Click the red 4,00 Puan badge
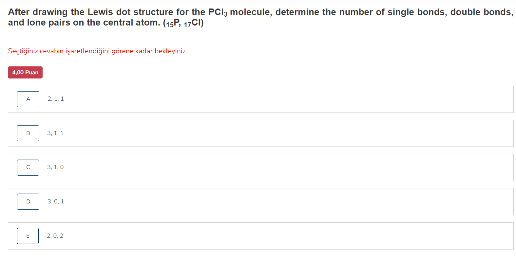The width and height of the screenshot is (516, 259). coord(25,72)
